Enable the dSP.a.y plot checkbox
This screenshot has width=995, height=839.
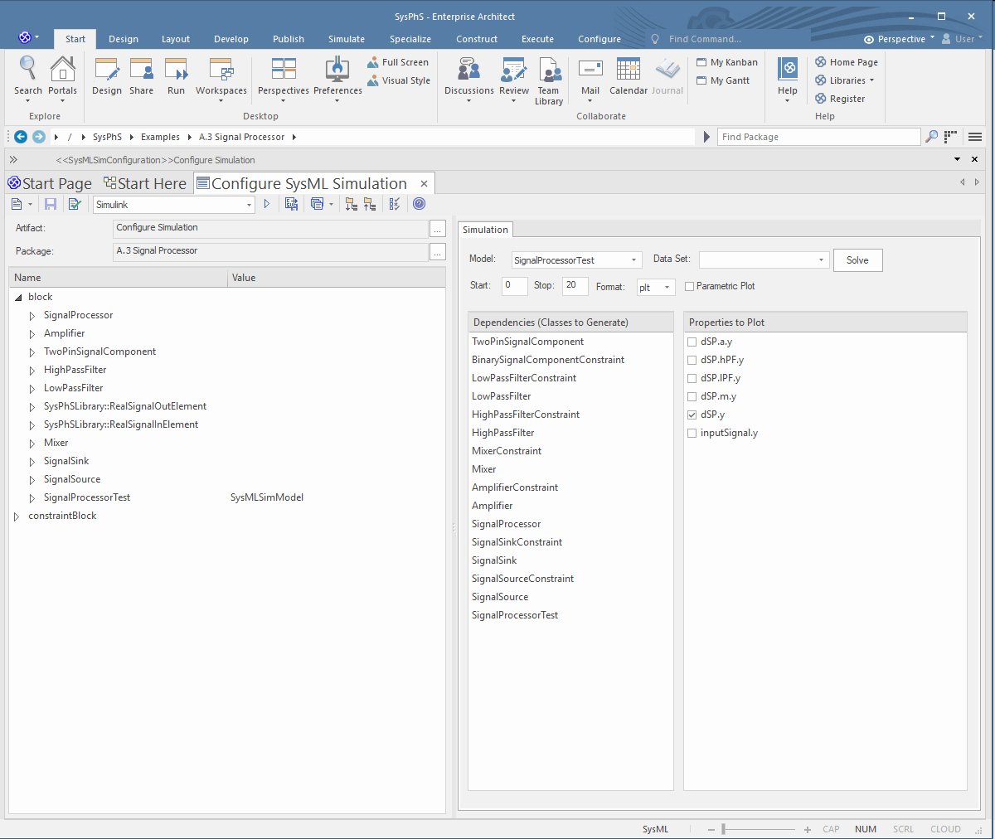(x=692, y=342)
